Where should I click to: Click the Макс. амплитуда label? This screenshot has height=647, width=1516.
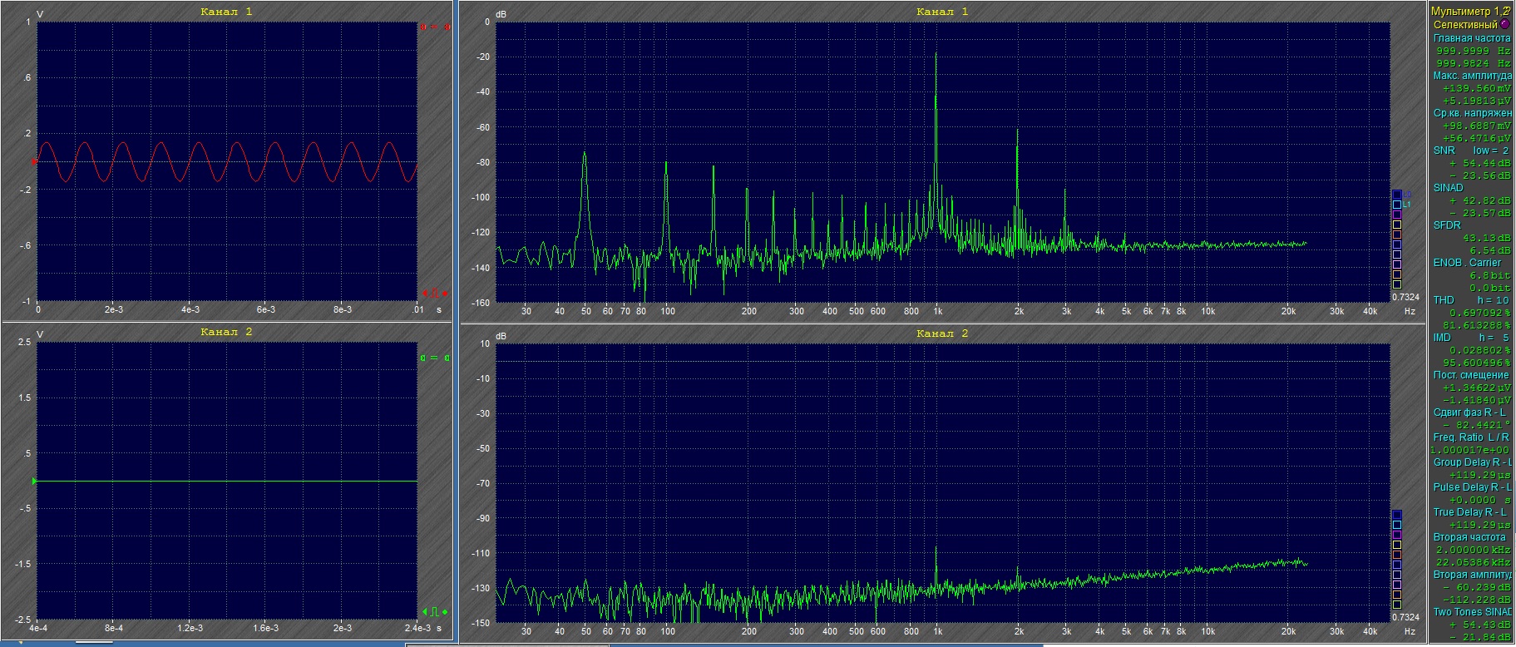pos(1472,75)
